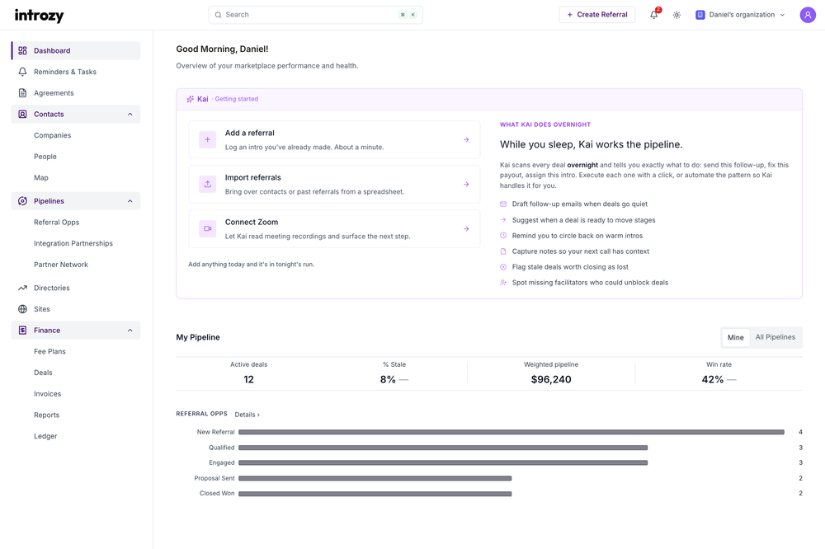Image resolution: width=825 pixels, height=549 pixels.
Task: Click the camera icon on Connect Zoom
Action: (x=207, y=229)
